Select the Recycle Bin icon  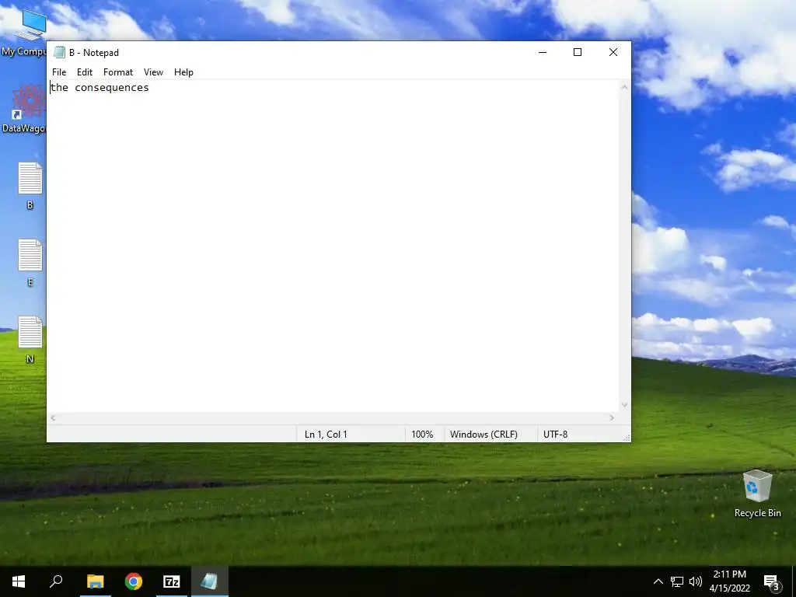[x=757, y=494]
